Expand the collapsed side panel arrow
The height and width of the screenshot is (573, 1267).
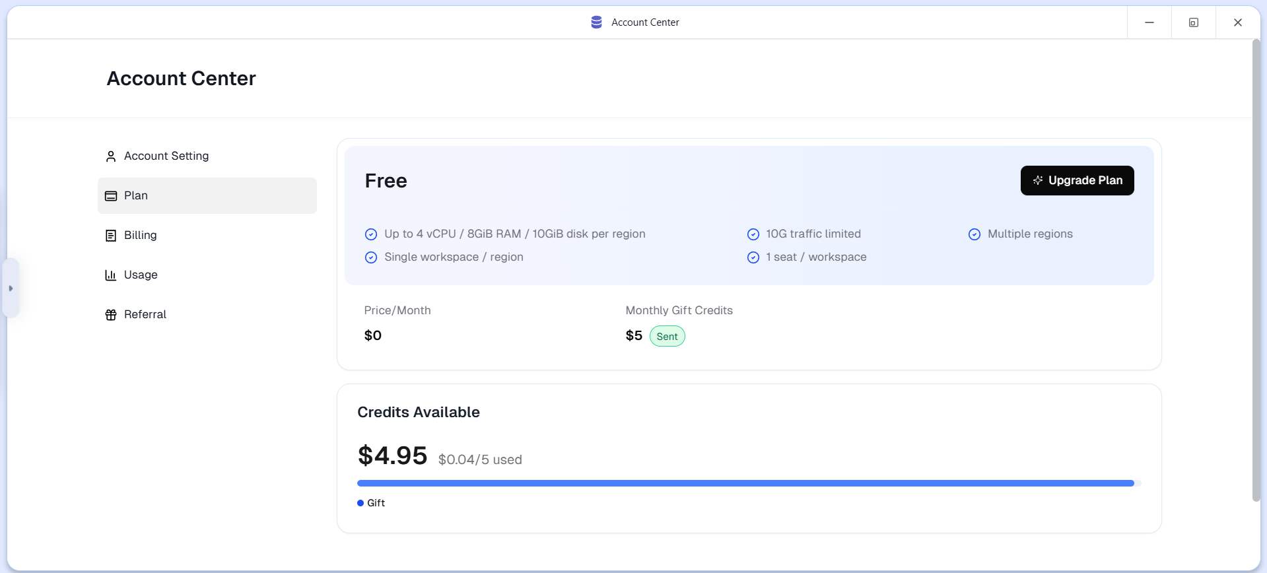(11, 288)
